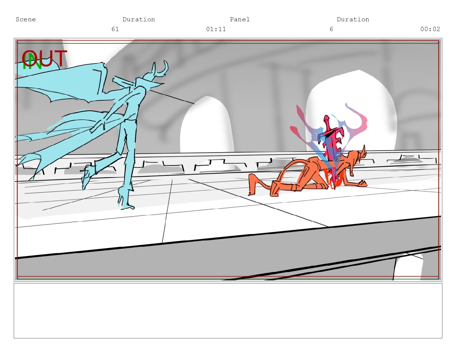Click the Duration label above 00:02
Screen dimensions: 456x352
(x=353, y=19)
